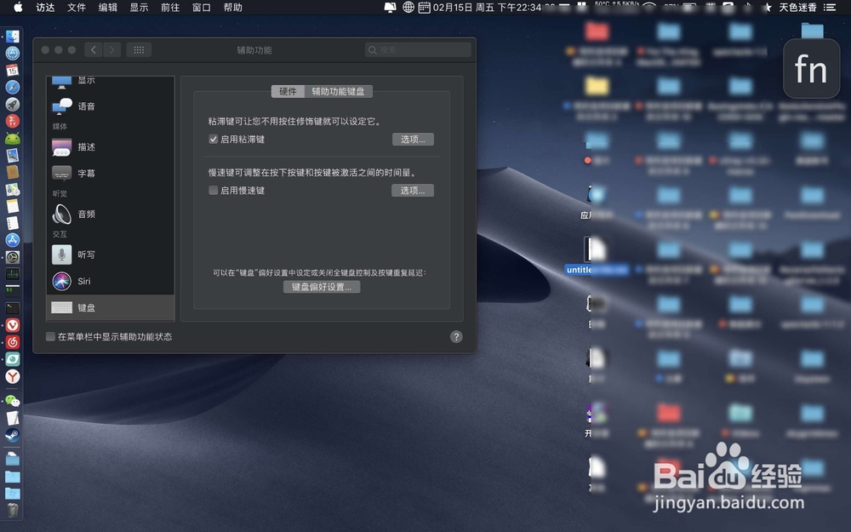This screenshot has width=851, height=532.
Task: Show all preferences grid button
Action: 139,50
